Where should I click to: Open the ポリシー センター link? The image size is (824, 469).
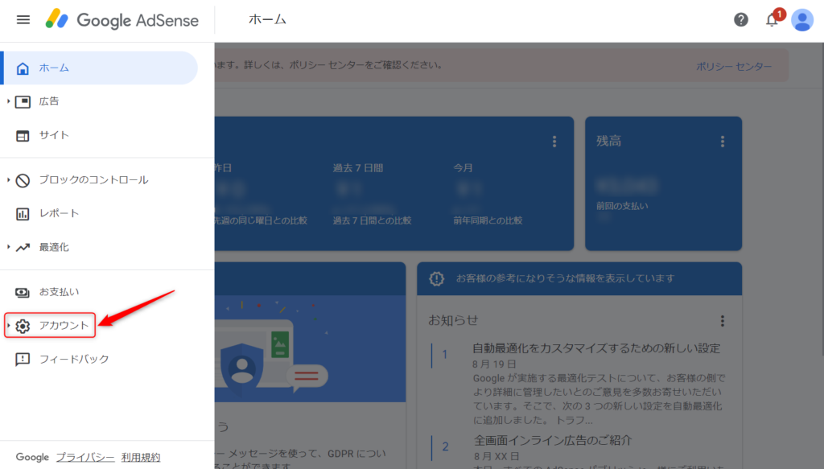click(x=734, y=67)
